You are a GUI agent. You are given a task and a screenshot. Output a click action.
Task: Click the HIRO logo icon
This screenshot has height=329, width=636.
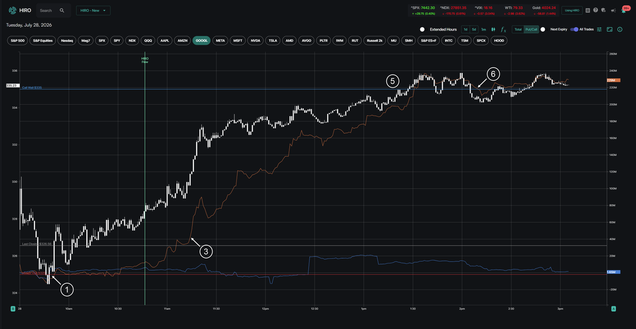12,10
